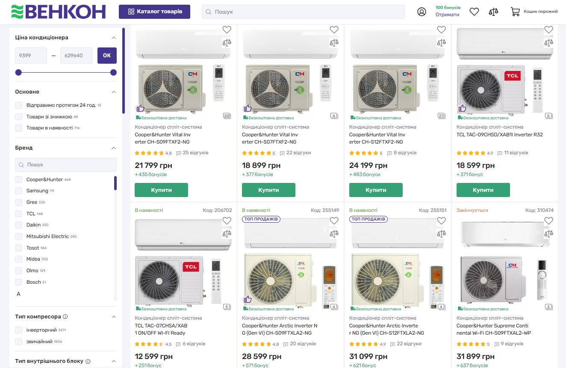Screen dimensions: 566x368
Task: Click the site search Пошук field
Action: point(303,12)
